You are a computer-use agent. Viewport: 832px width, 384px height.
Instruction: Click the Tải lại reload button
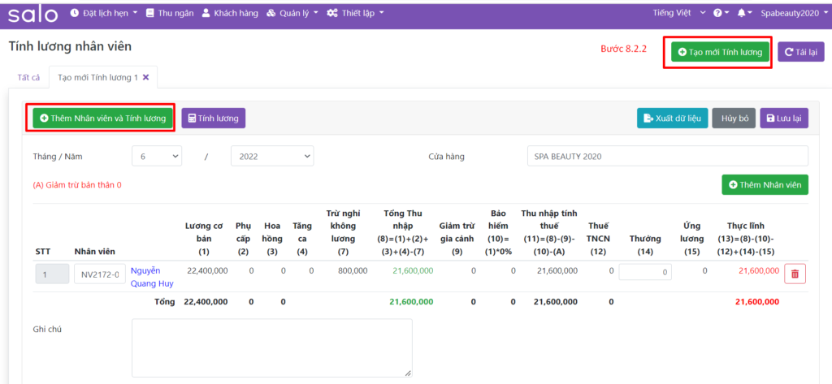[x=800, y=52]
